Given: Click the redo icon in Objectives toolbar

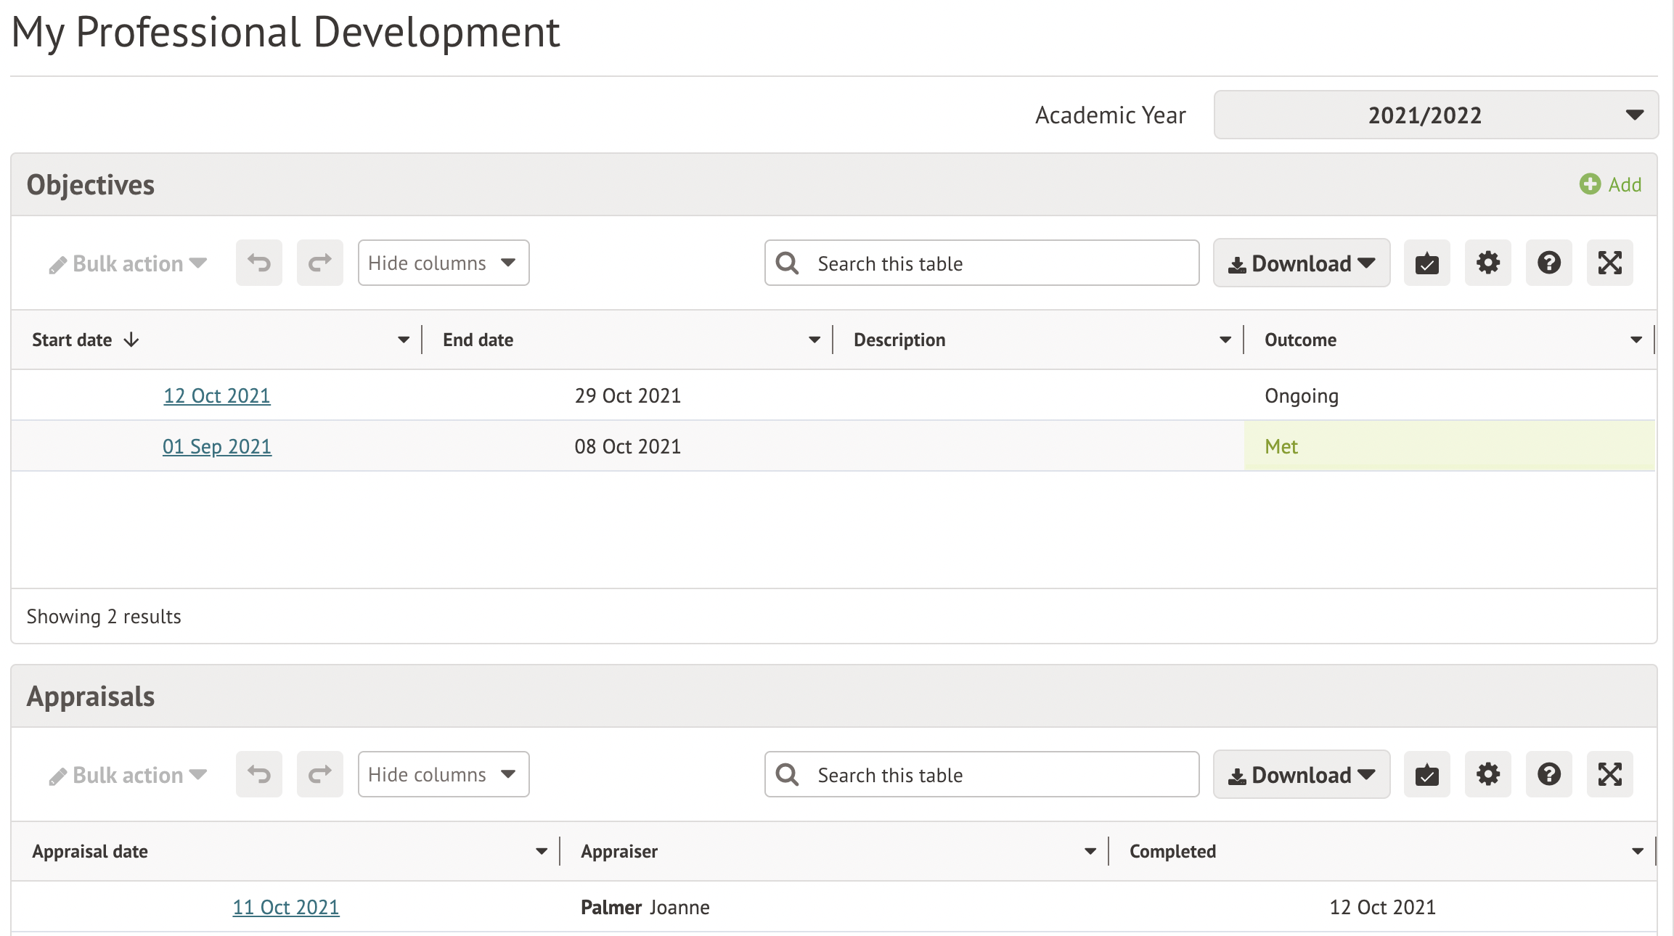Looking at the screenshot, I should click(x=319, y=263).
